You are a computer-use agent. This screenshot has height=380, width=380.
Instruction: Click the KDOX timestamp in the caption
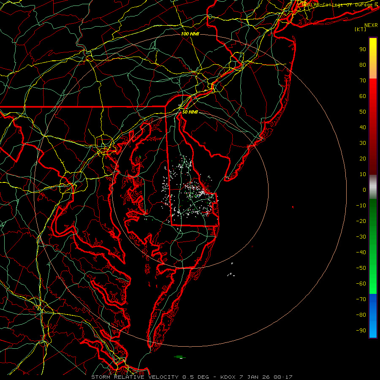pyautogui.click(x=256, y=377)
